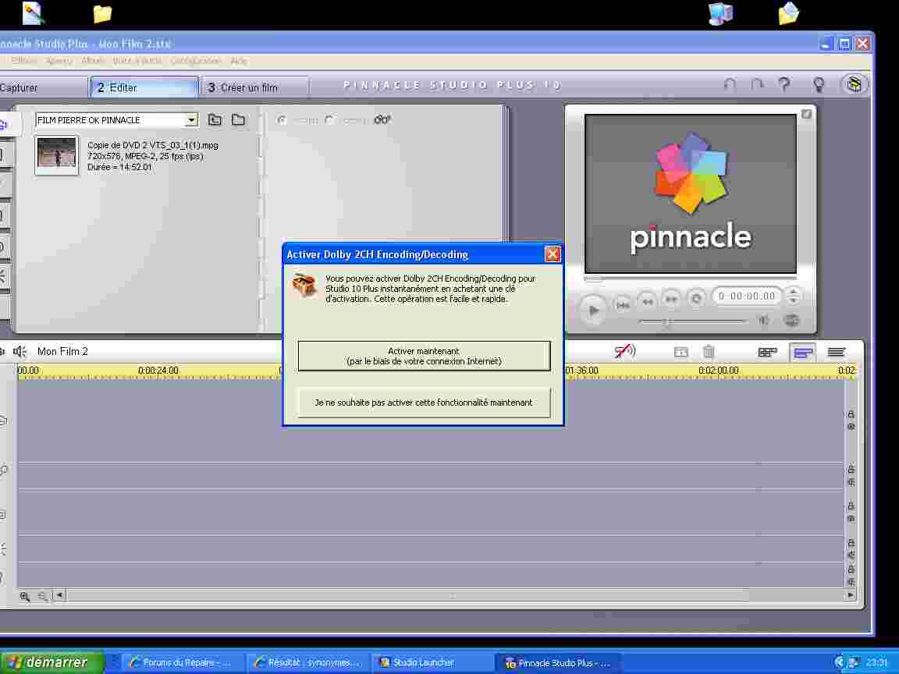Image resolution: width=899 pixels, height=674 pixels.
Task: Open the My Computer desktop icon
Action: tap(721, 13)
